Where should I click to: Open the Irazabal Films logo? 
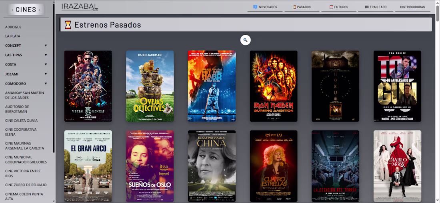click(80, 7)
